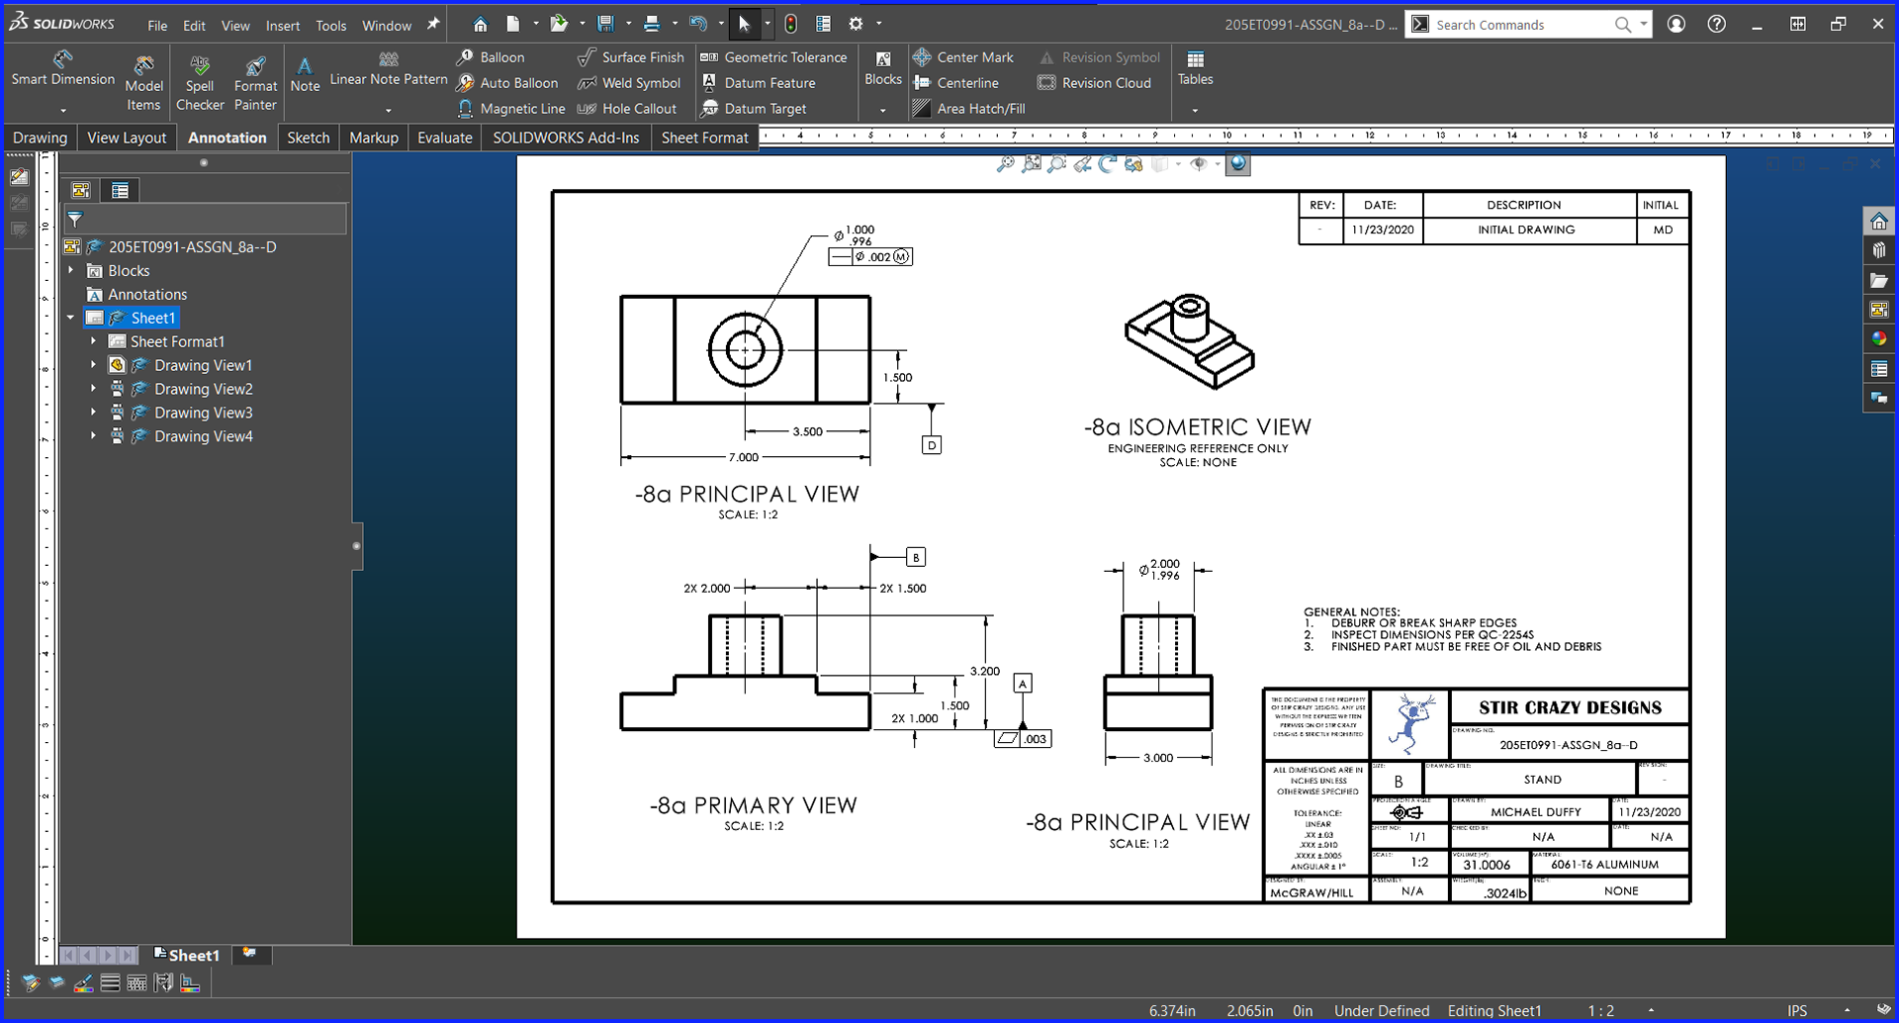The height and width of the screenshot is (1023, 1899).
Task: Click Zoom to Fit in view toolbar
Action: [1032, 164]
